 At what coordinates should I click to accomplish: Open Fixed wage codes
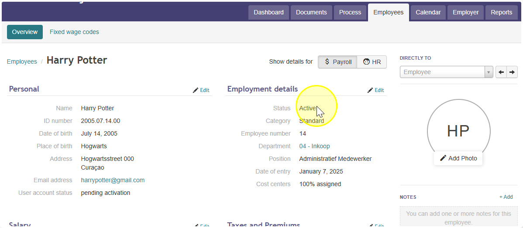point(74,32)
